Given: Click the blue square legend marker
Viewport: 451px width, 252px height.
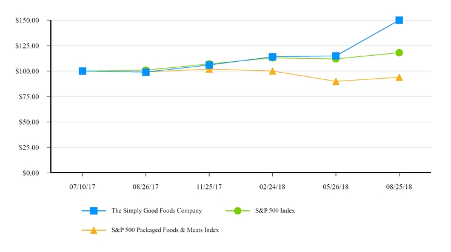Looking at the screenshot, I should 93,211.
